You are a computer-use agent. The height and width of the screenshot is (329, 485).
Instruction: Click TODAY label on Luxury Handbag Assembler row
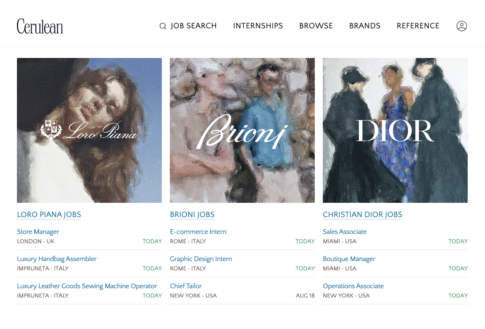tap(152, 268)
